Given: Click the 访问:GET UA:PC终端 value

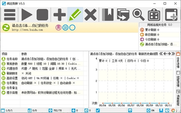Looking at the screenshot, I should coord(50,78).
